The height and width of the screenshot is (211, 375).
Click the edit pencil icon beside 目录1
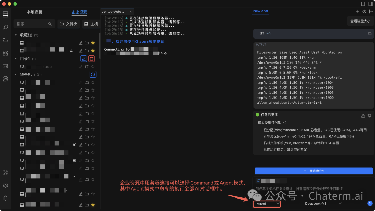83,58
